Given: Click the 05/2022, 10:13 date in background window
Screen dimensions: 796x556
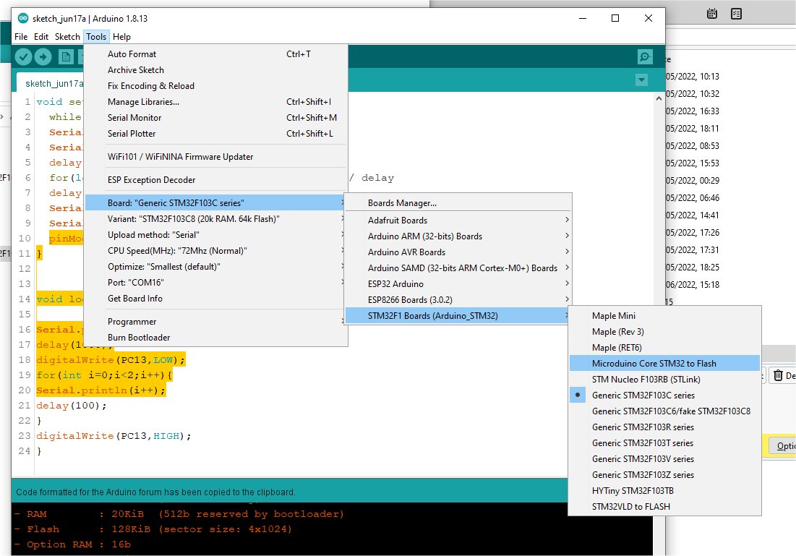Looking at the screenshot, I should [x=693, y=77].
